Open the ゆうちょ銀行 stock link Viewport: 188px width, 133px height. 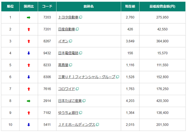68,113
